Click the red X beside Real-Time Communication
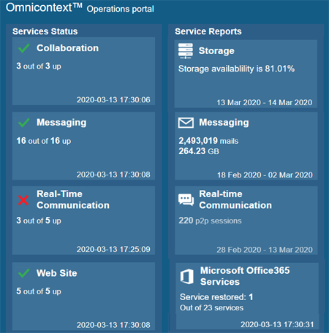Viewport: 329px width, 333px height. (23, 200)
